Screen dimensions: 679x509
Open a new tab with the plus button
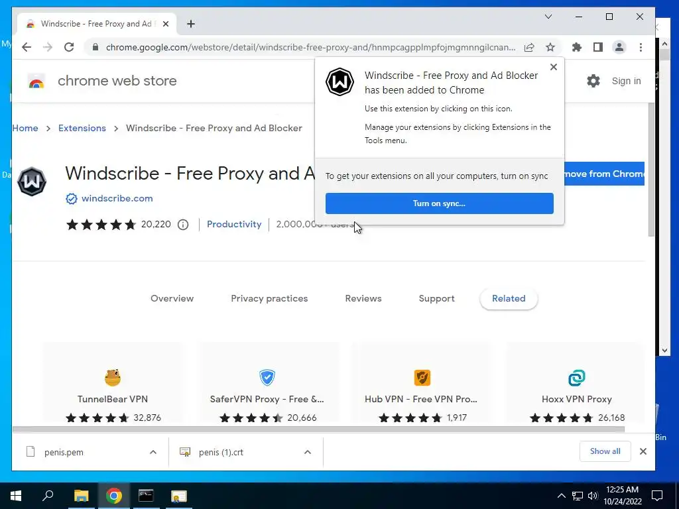click(x=191, y=24)
